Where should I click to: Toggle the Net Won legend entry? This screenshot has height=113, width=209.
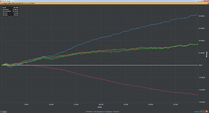tap(89, 112)
